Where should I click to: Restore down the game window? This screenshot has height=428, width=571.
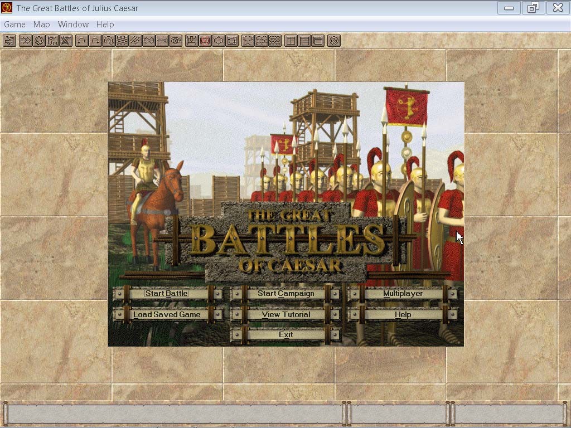(533, 8)
